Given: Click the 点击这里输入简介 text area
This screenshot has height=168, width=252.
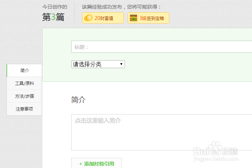Looking at the screenshot, I should 162,132.
